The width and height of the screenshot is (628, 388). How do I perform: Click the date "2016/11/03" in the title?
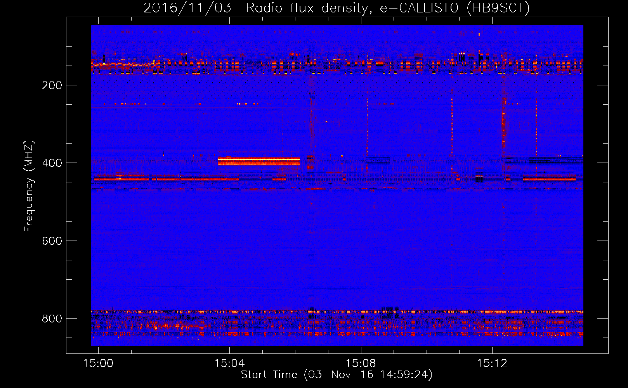click(187, 8)
